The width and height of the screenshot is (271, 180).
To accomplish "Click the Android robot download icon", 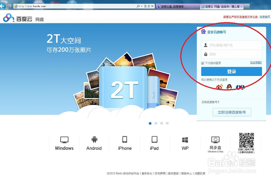I will coord(94,139).
